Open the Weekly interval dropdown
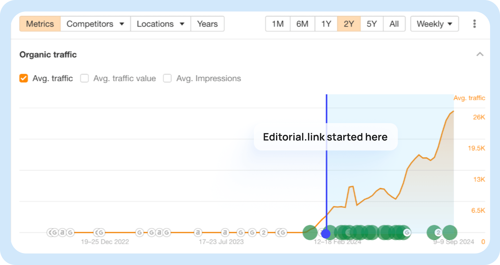 (x=434, y=24)
